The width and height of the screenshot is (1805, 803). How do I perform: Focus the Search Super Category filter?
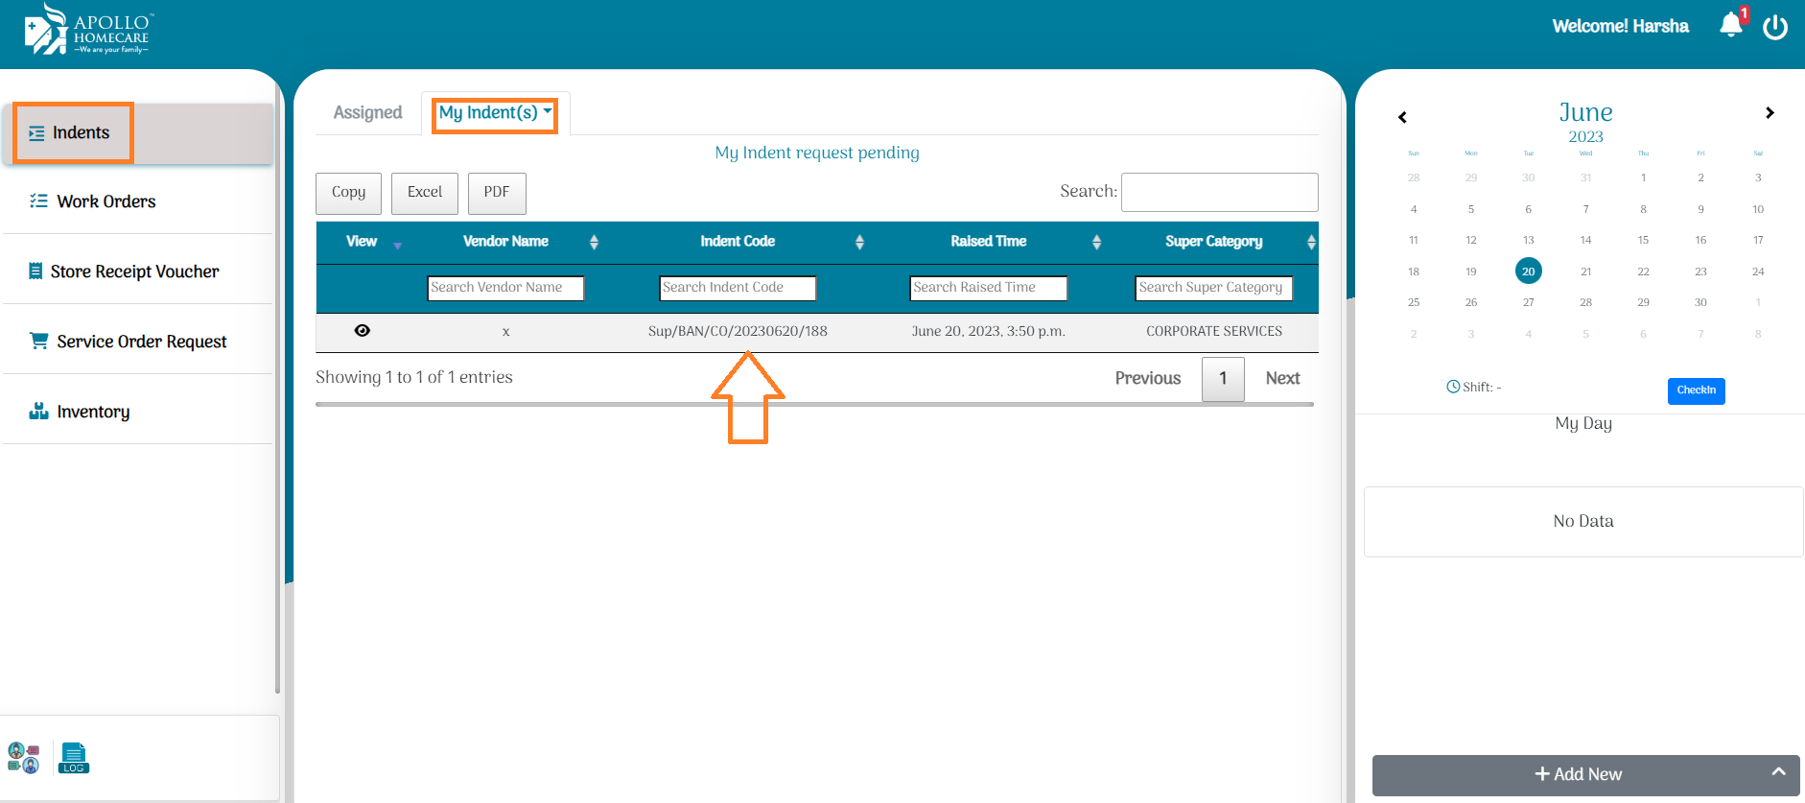(x=1214, y=288)
